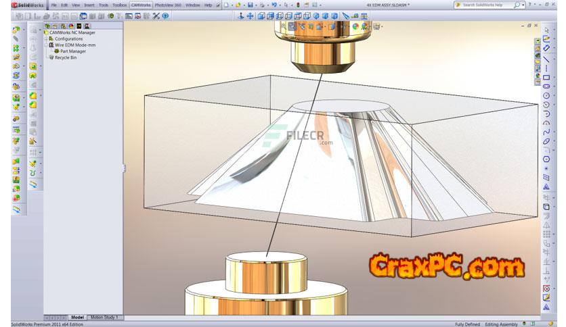This screenshot has width=566, height=327.
Task: Click the Edit Appearance color ball icon
Action: point(355,26)
